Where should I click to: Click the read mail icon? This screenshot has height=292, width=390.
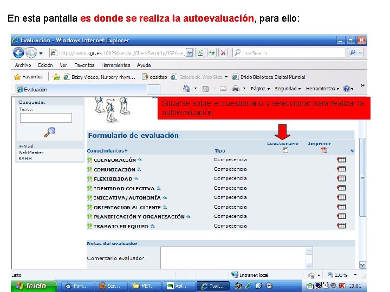223,89
